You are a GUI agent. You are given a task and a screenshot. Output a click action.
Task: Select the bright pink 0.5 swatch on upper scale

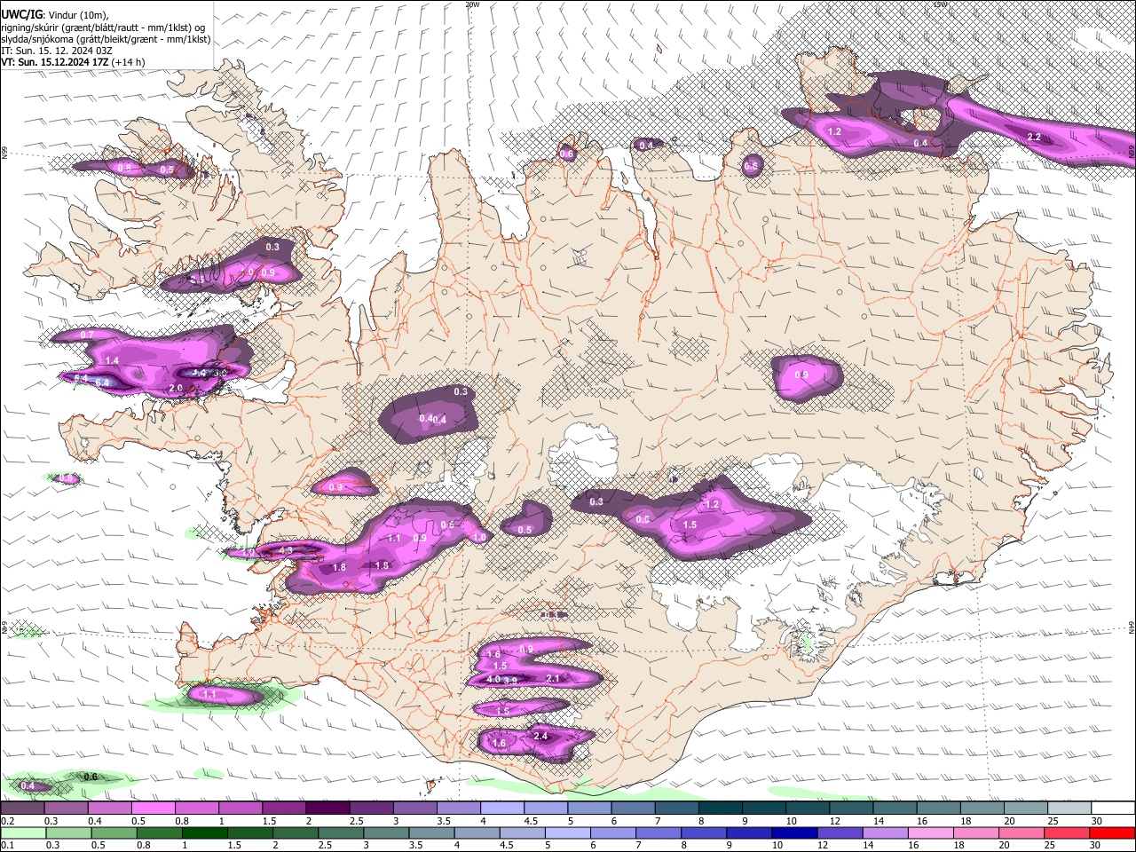[153, 809]
